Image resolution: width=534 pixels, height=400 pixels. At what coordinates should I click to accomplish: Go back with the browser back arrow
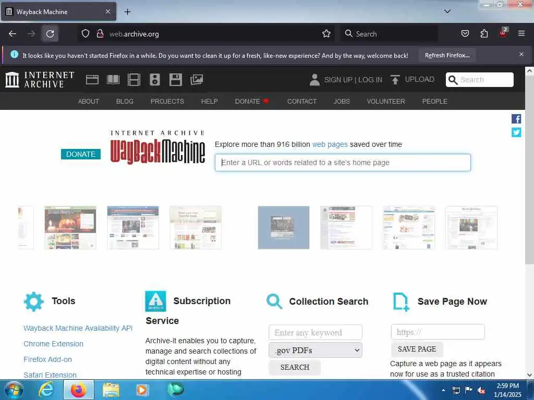point(13,34)
